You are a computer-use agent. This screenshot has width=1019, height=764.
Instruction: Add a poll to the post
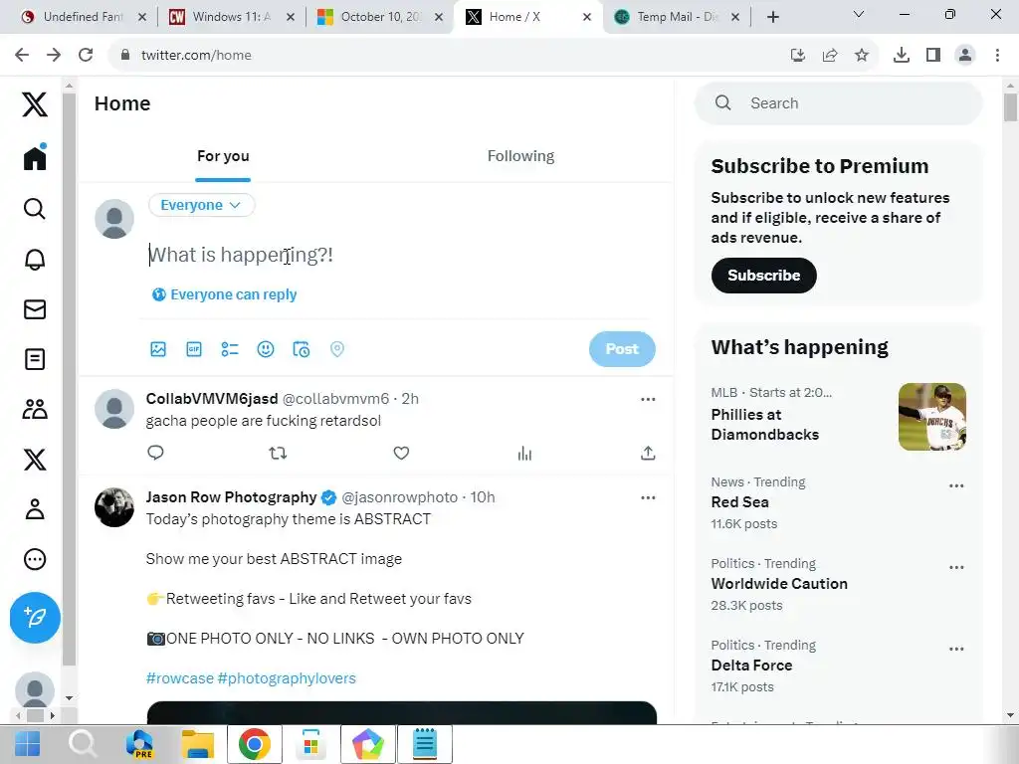230,349
